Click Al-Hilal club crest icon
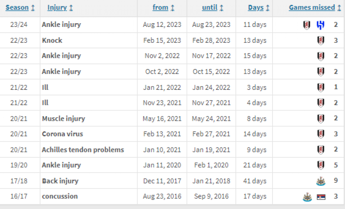The height and width of the screenshot is (209, 345). pyautogui.click(x=320, y=25)
